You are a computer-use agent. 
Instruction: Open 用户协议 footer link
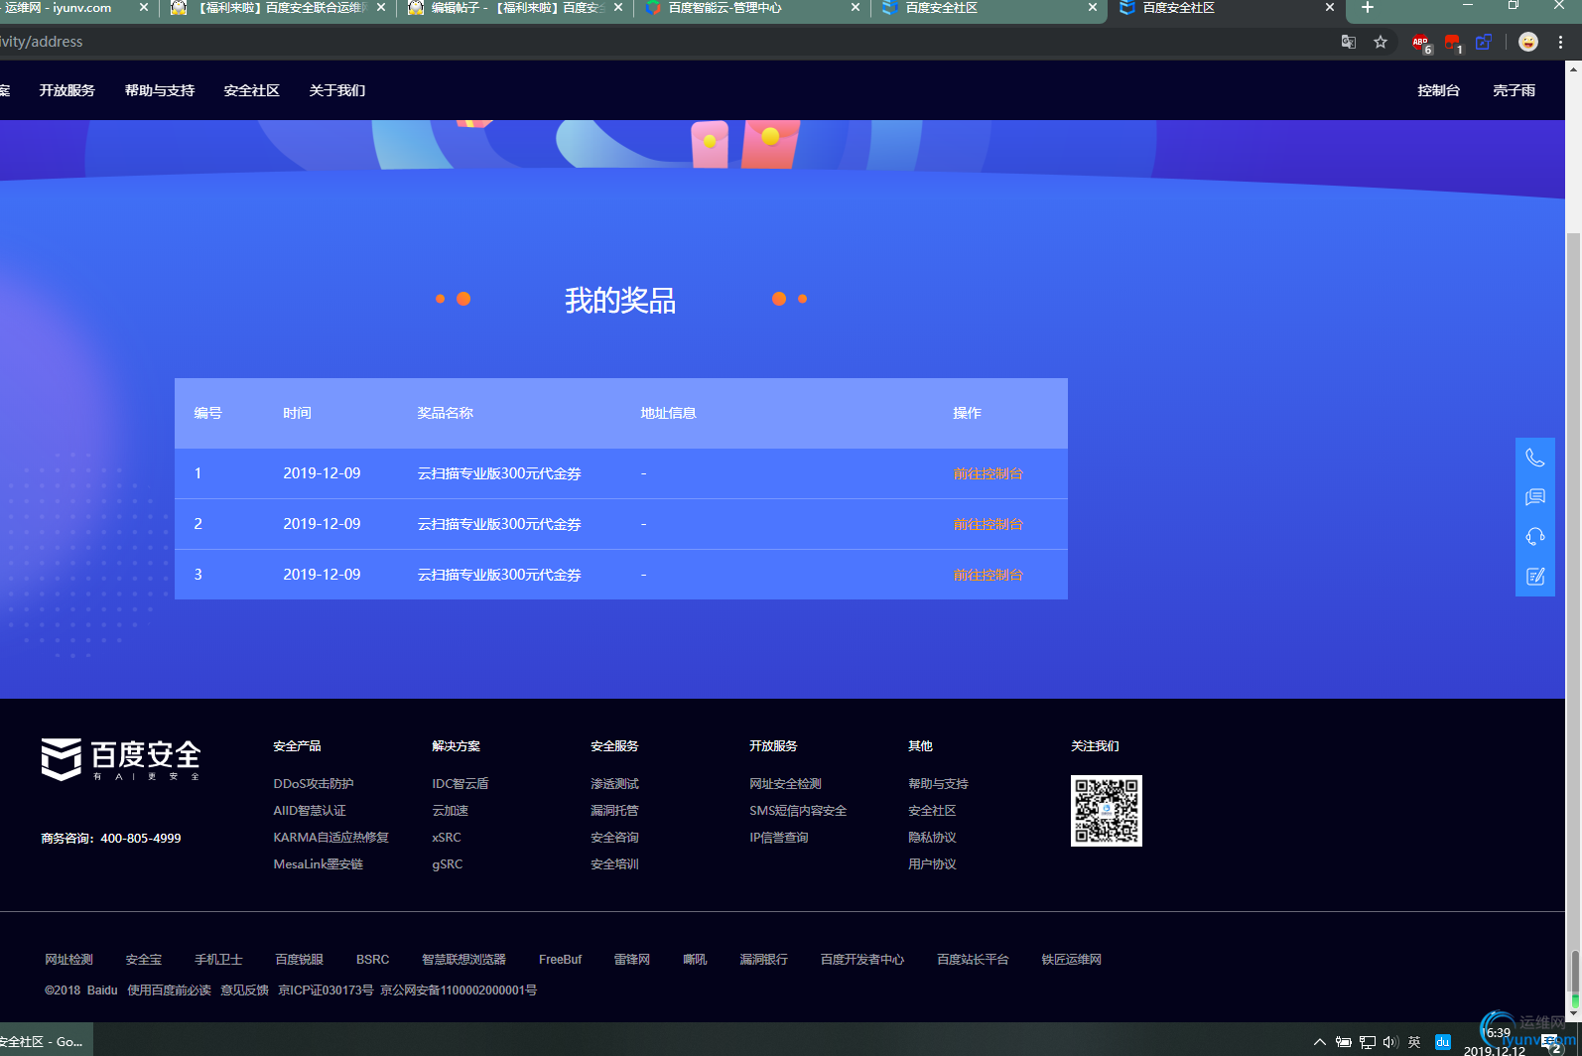click(932, 864)
